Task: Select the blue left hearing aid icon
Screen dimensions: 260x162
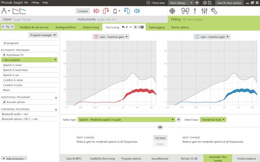Action: pos(127,11)
